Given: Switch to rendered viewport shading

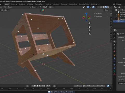Looking at the screenshot, I should [x=108, y=7].
